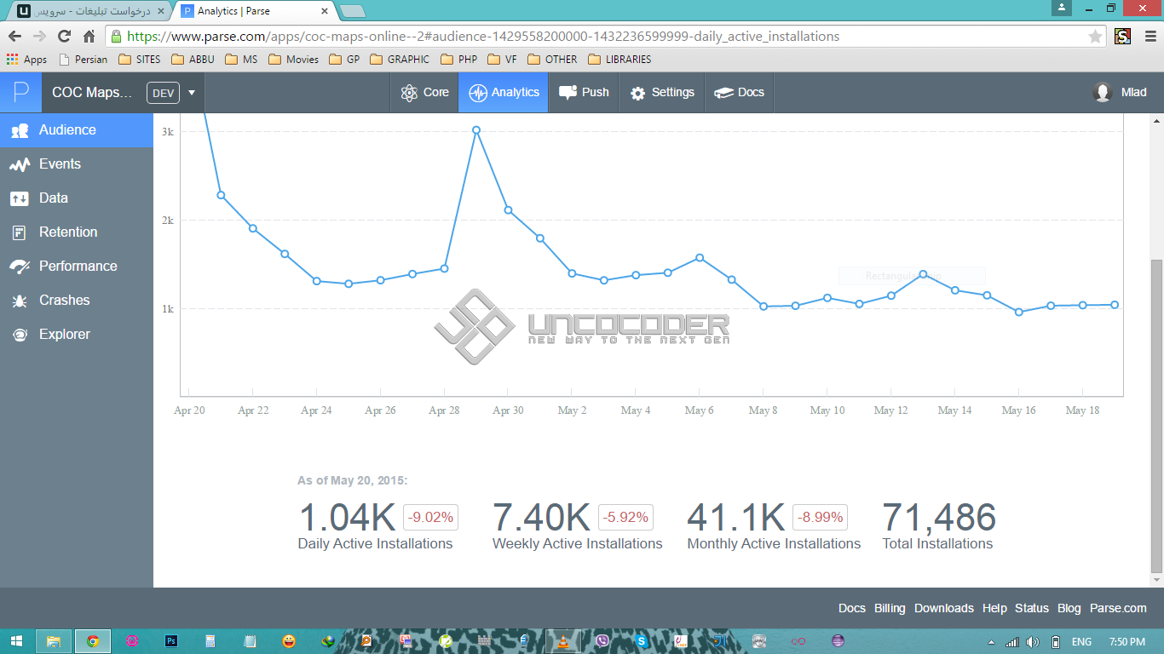The image size is (1164, 654).
Task: Select Events in the sidebar
Action: tap(77, 164)
